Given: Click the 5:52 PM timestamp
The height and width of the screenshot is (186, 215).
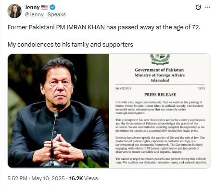Looking at the screenshot, I should click(x=17, y=178).
